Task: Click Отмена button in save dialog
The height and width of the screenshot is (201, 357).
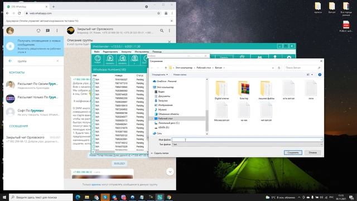Action: [x=312, y=152]
